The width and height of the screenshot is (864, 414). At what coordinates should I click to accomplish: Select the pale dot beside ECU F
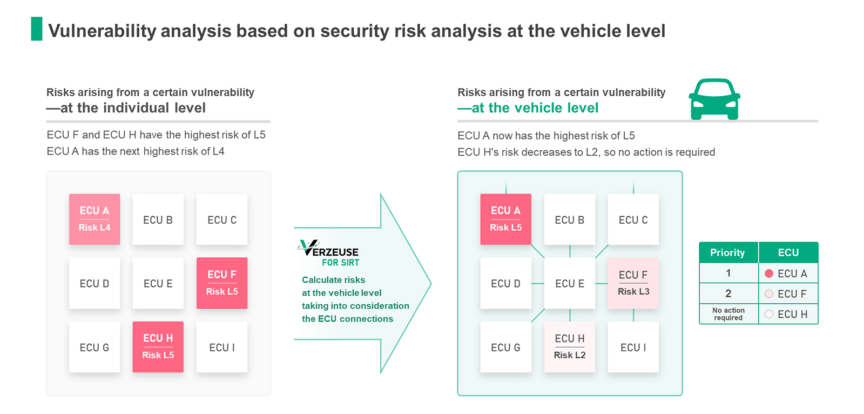pos(769,294)
